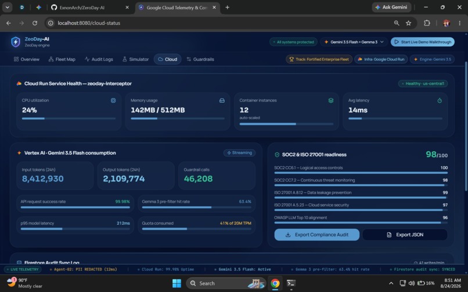Screen dimensions: 468x292
Task: Open the Guardrails tab
Action: coord(200,59)
